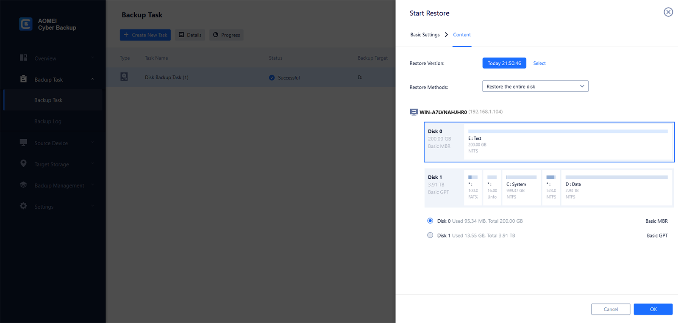Image resolution: width=678 pixels, height=323 pixels.
Task: Expand the Target Storage sidebar section
Action: pyautogui.click(x=93, y=164)
